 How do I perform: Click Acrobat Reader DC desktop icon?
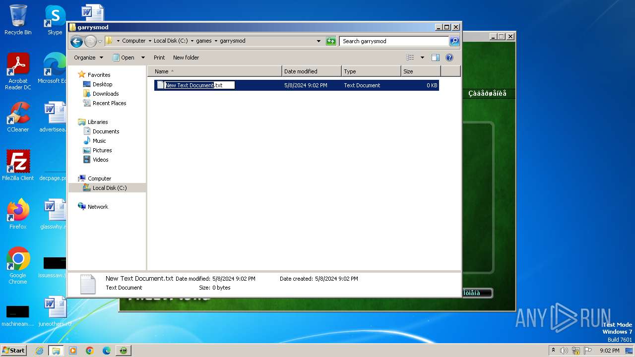(18, 71)
